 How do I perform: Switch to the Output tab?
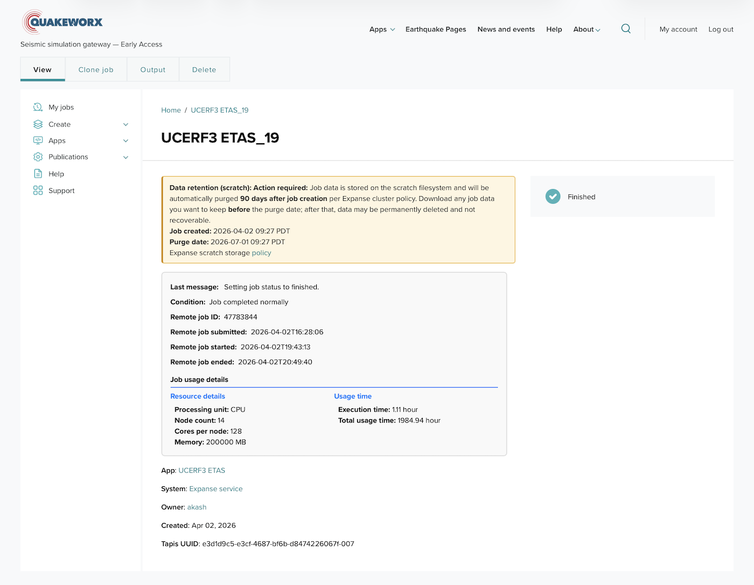(152, 69)
